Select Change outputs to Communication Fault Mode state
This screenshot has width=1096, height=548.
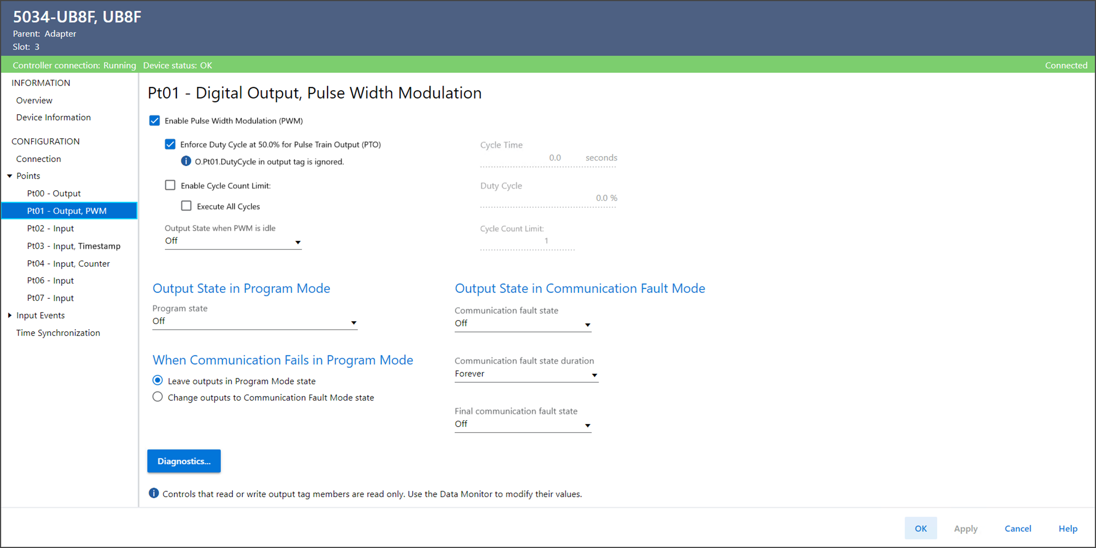pos(158,397)
